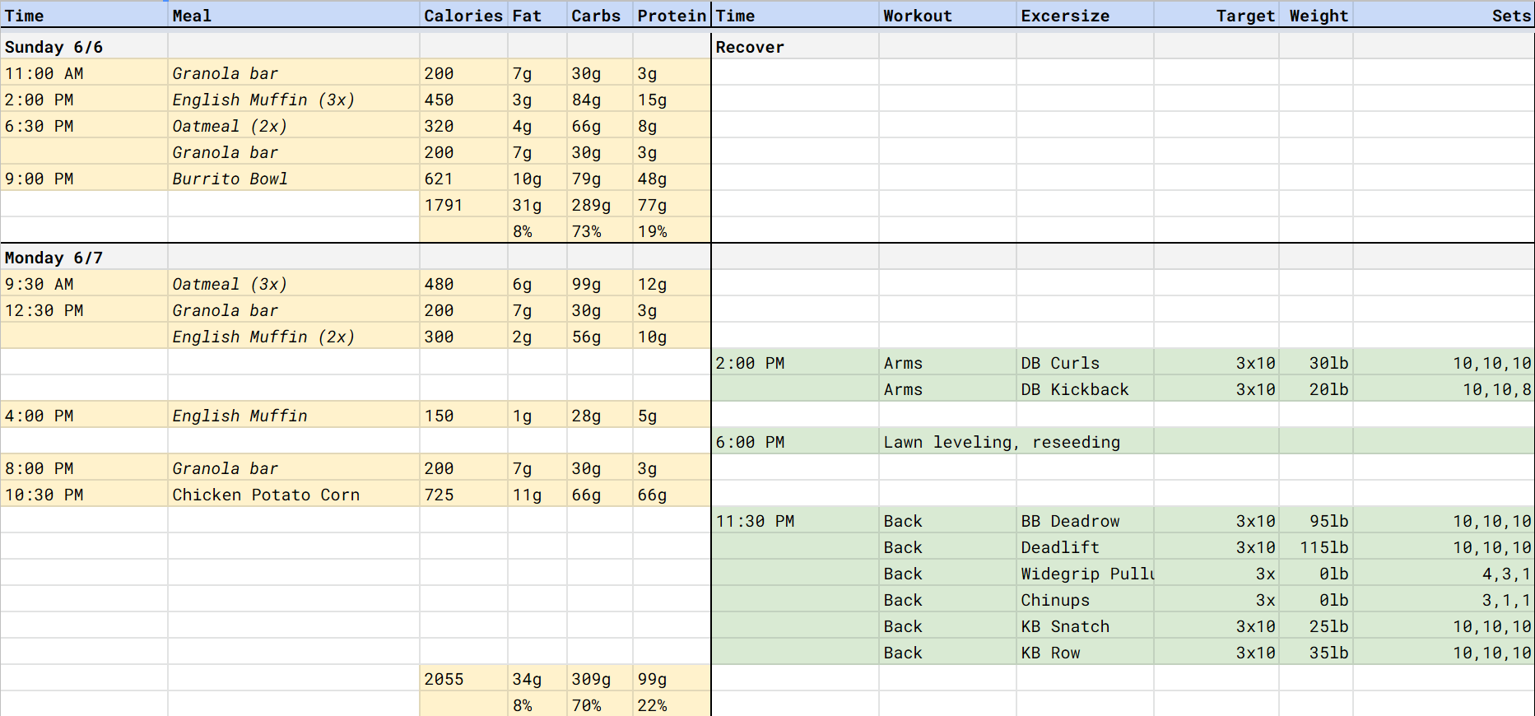
Task: Select the 48g protein cell
Action: [x=672, y=178]
